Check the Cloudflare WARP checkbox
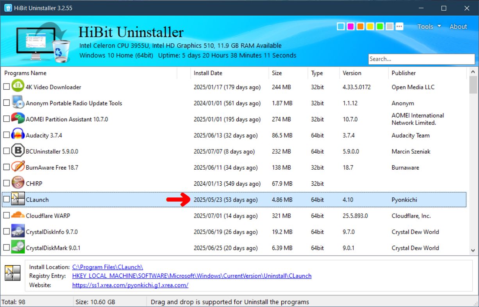Image resolution: width=479 pixels, height=307 pixels. click(6, 215)
